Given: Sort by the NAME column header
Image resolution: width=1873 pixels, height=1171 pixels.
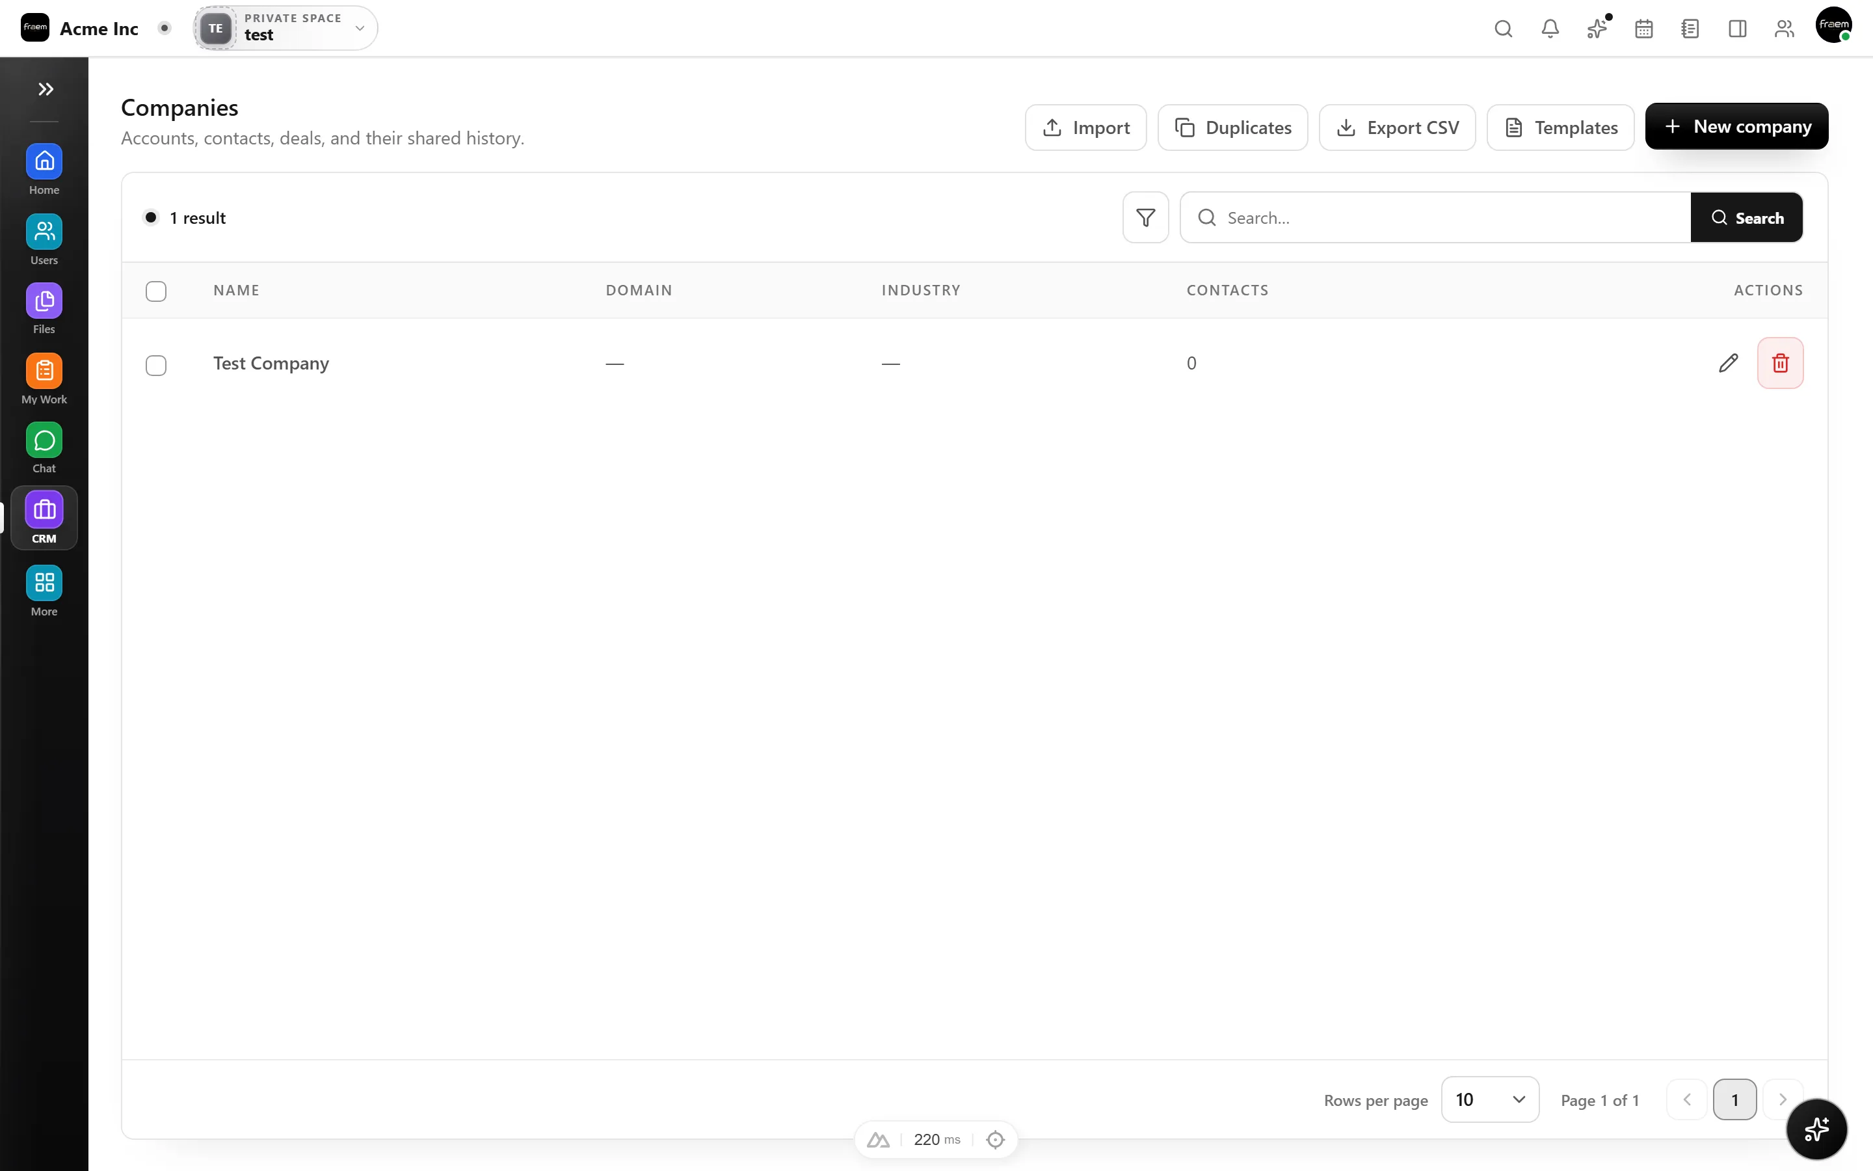Looking at the screenshot, I should coord(237,290).
